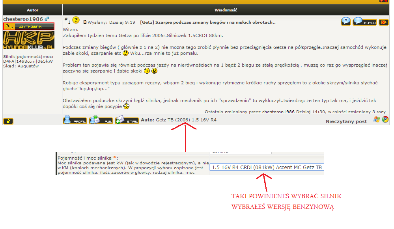
Task: Click the back-to-top arrow icon
Action: point(8,121)
